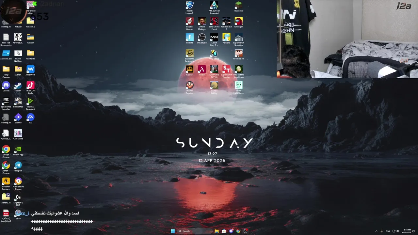Screen dimensions: 418x235
Task: Open Windows Start menu
Action: pos(172,231)
